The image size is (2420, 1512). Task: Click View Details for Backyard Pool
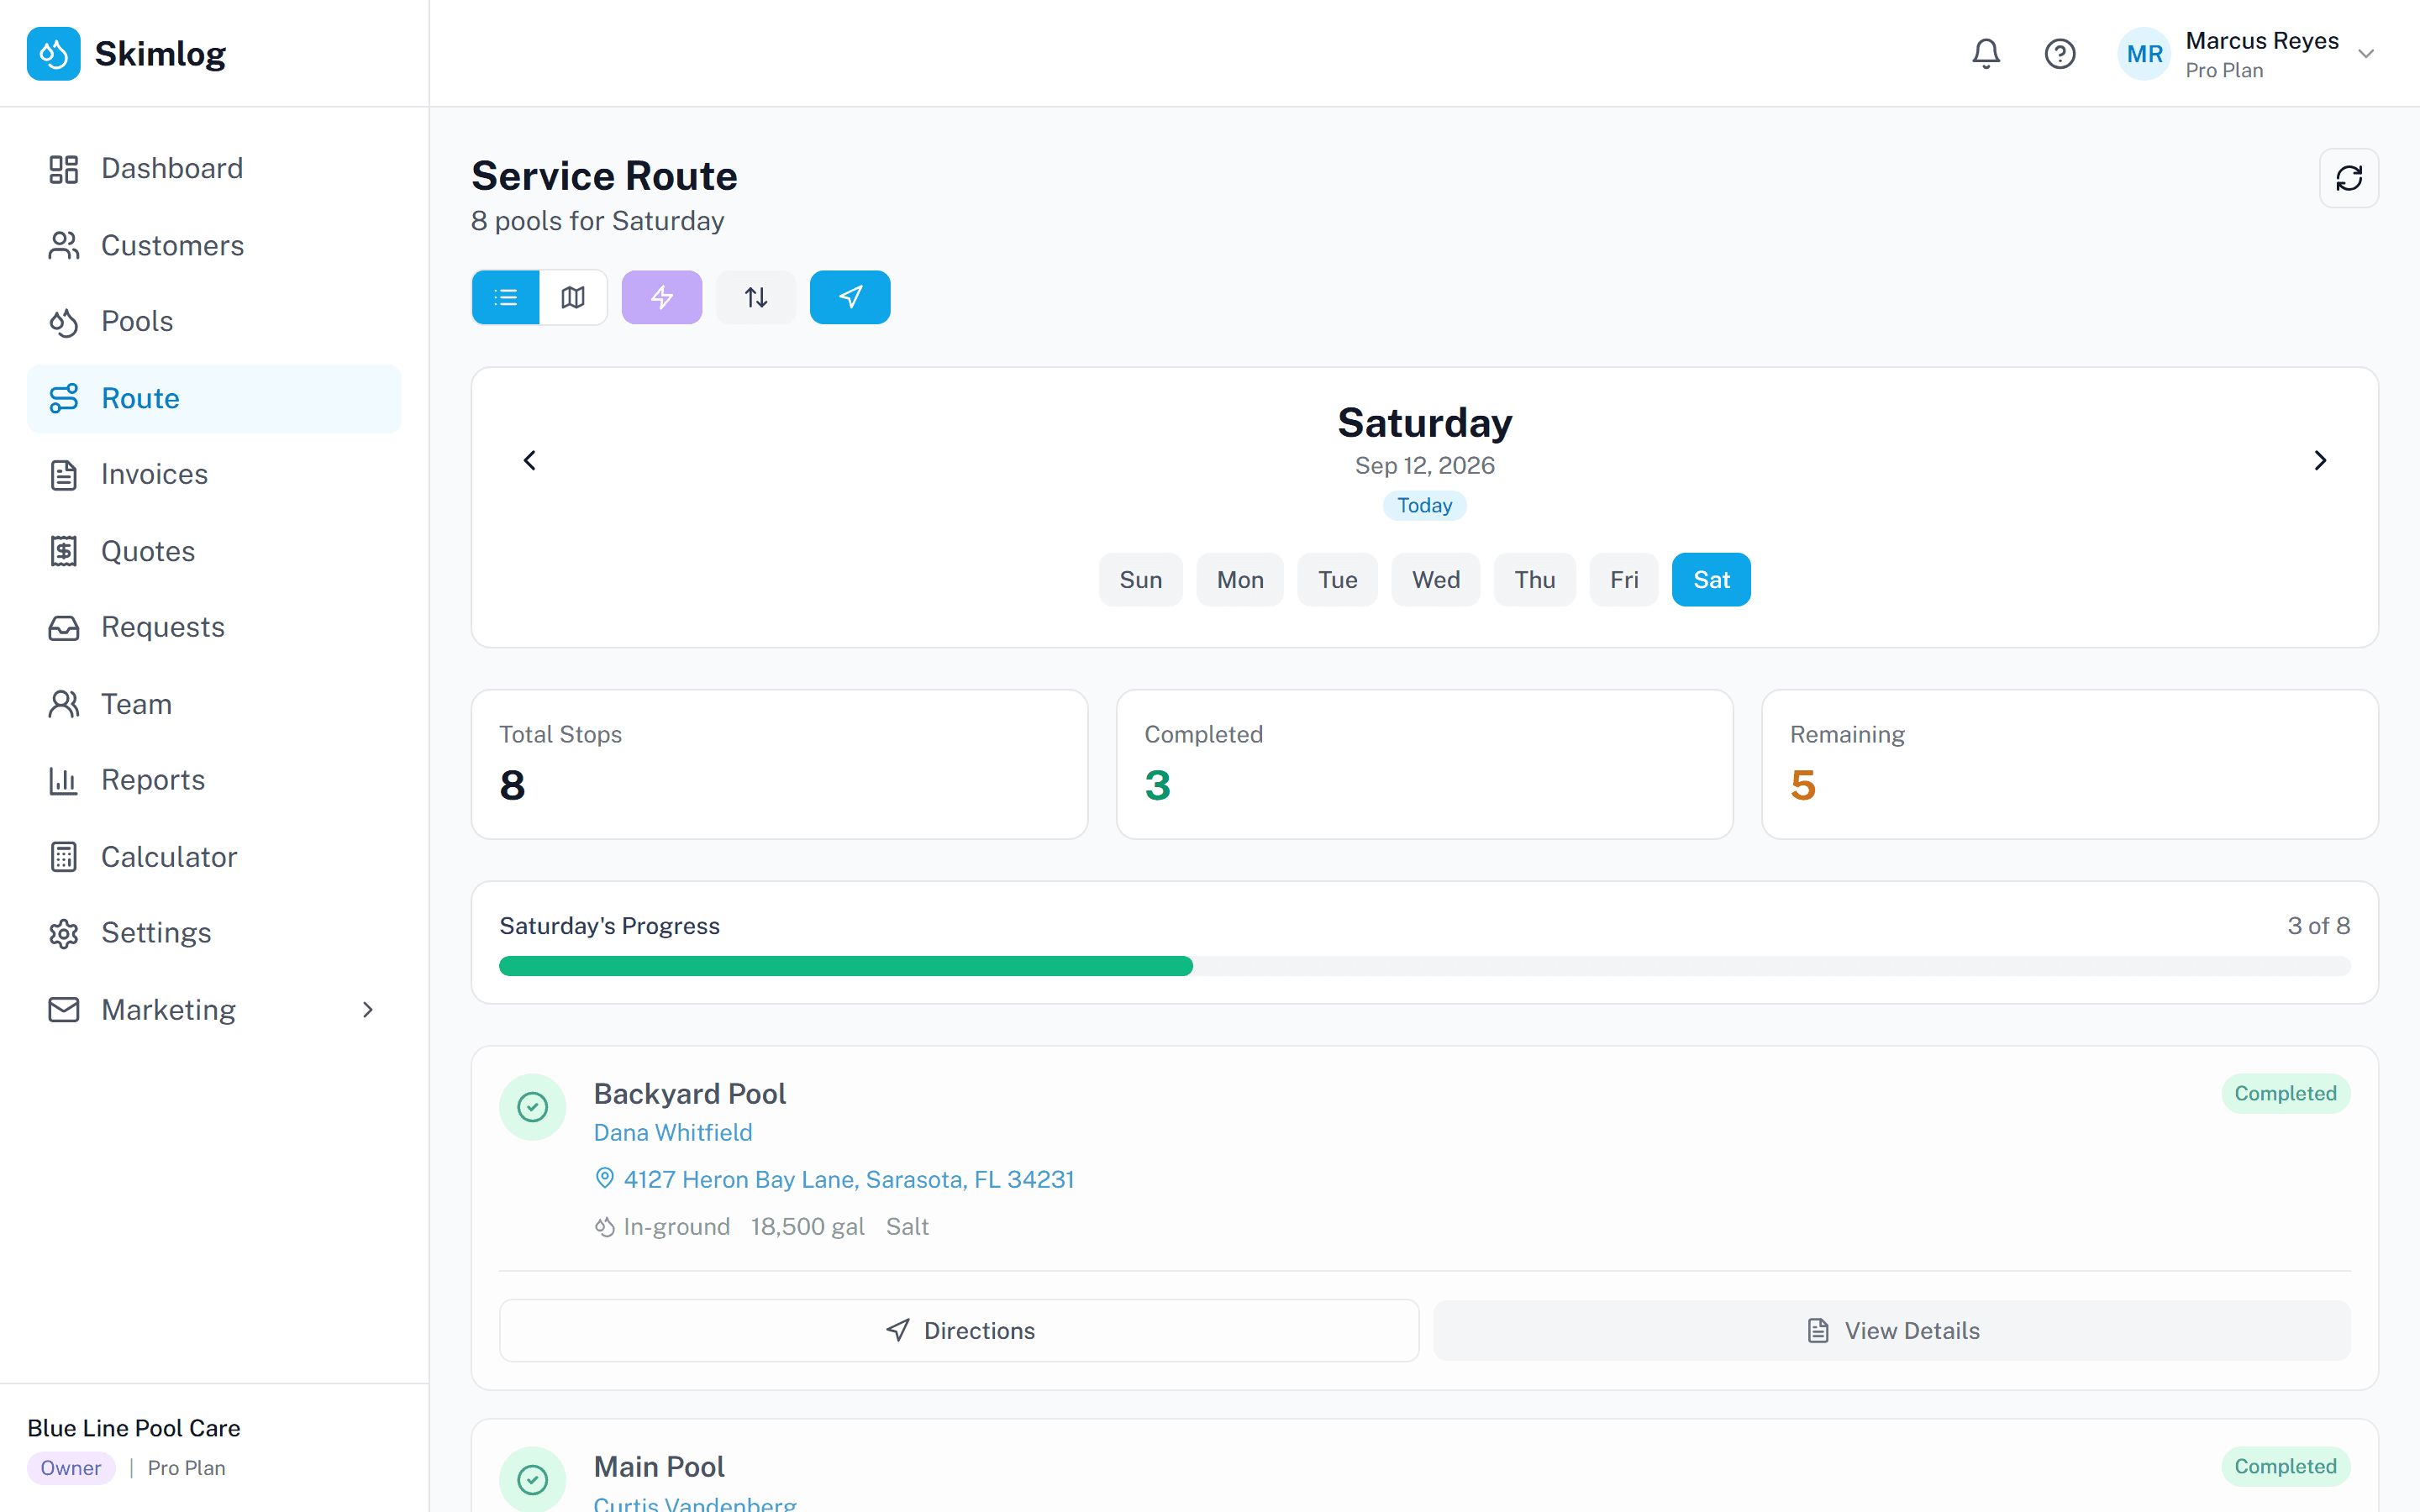[x=1892, y=1330]
